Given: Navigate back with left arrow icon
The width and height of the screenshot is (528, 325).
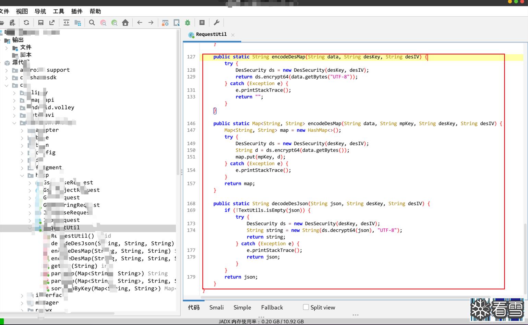Looking at the screenshot, I should click(x=140, y=23).
